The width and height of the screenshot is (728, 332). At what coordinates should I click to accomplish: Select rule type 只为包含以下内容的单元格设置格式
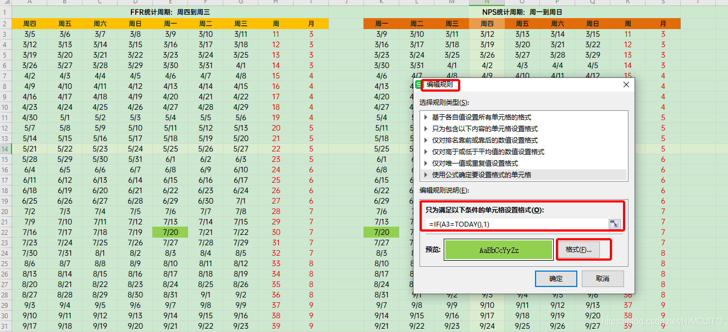click(523, 128)
